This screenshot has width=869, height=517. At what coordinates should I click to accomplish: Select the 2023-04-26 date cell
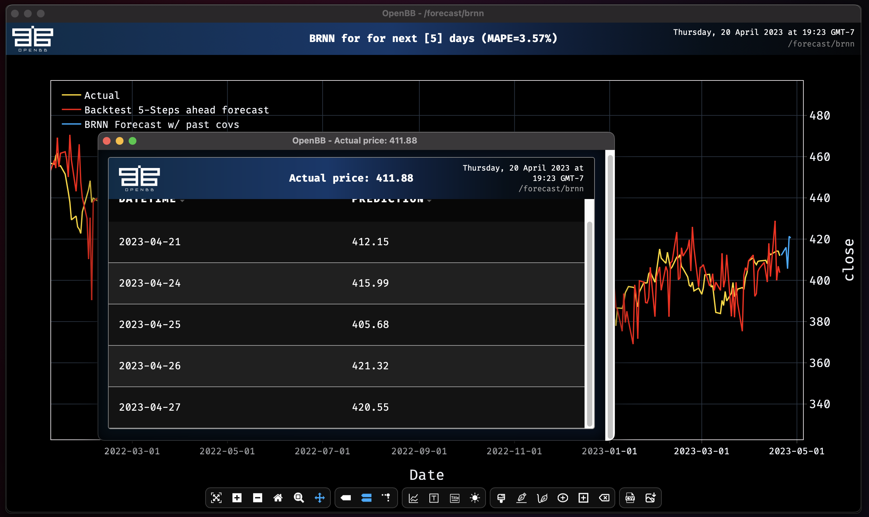click(150, 366)
